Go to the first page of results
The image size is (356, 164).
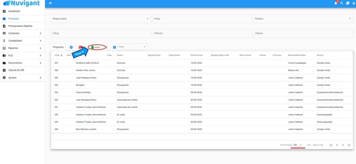[331, 145]
